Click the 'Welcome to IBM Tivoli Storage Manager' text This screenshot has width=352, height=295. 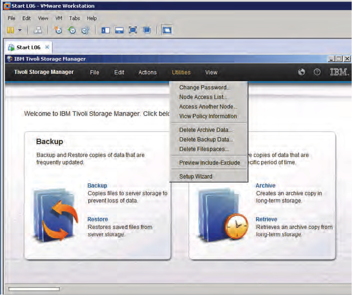tap(97, 114)
